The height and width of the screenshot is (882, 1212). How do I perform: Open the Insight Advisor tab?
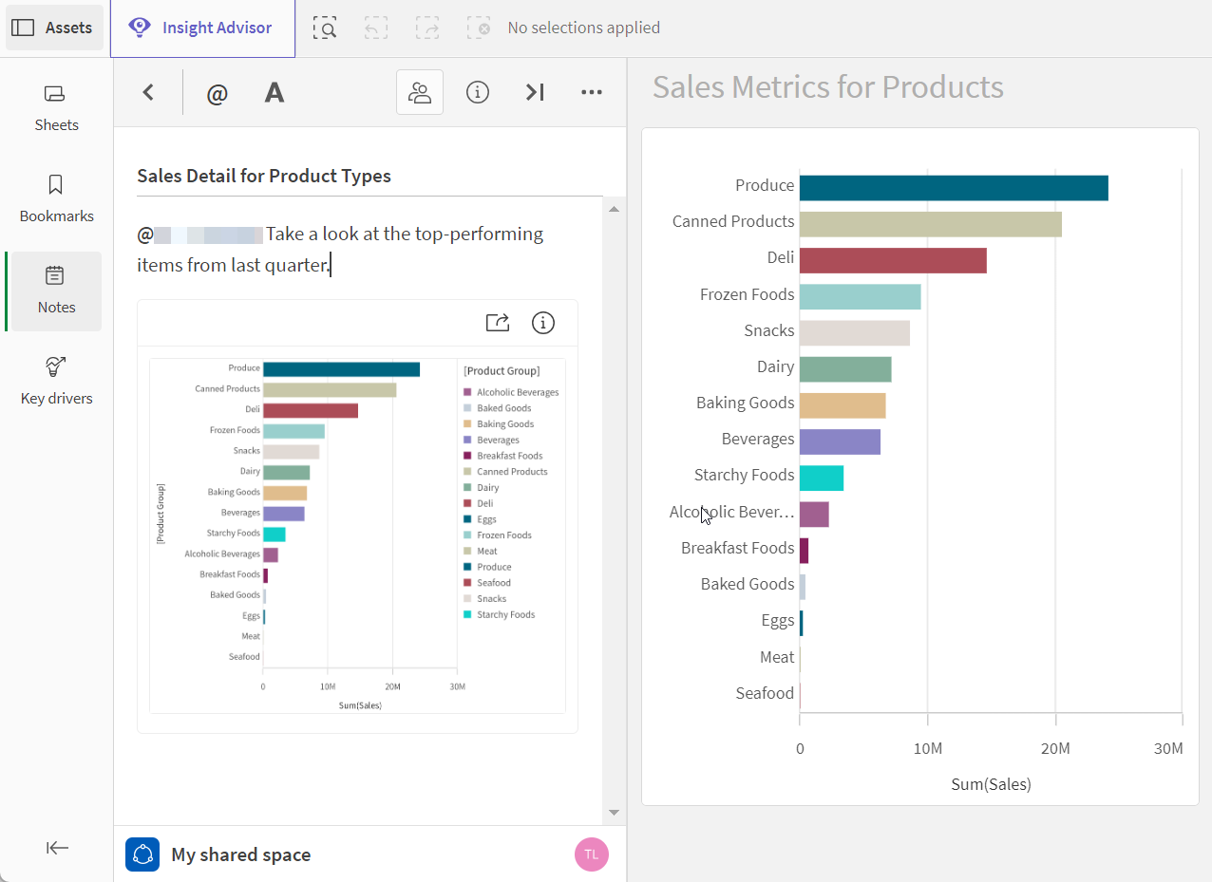tap(202, 28)
